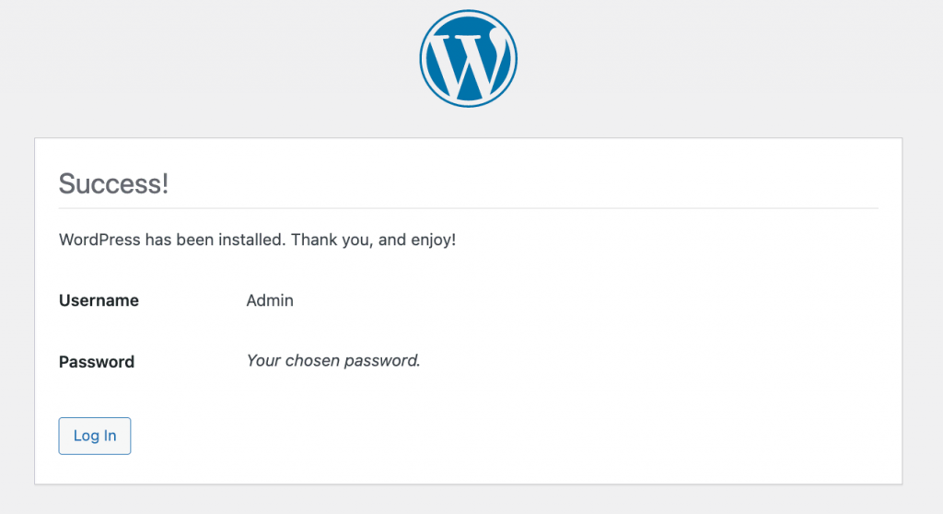Click gray background left of the logo
This screenshot has height=514, width=943.
point(230,60)
